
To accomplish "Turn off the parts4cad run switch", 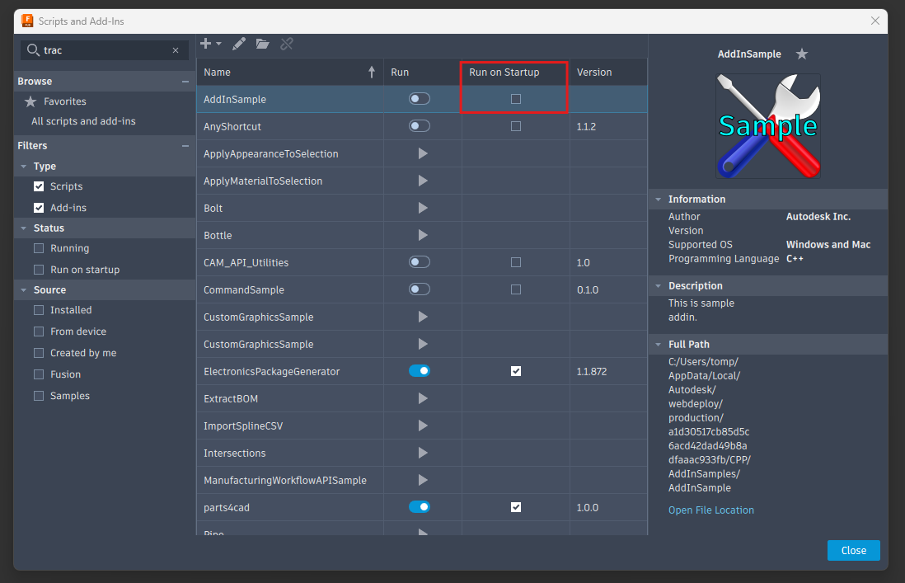I will point(420,507).
